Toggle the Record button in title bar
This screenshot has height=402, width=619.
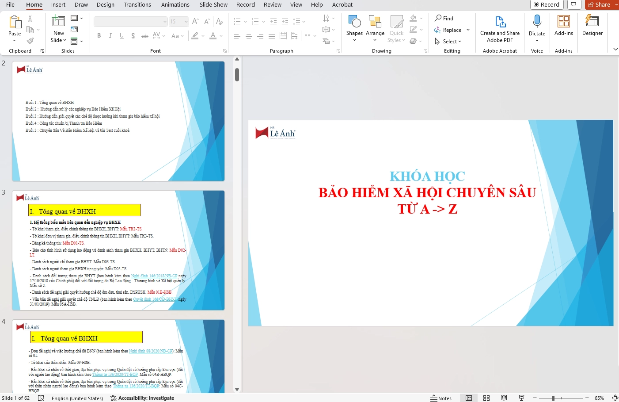click(547, 4)
